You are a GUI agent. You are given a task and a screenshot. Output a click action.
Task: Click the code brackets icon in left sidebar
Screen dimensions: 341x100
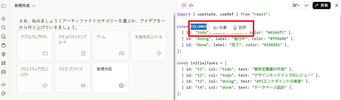pyautogui.click(x=4, y=85)
